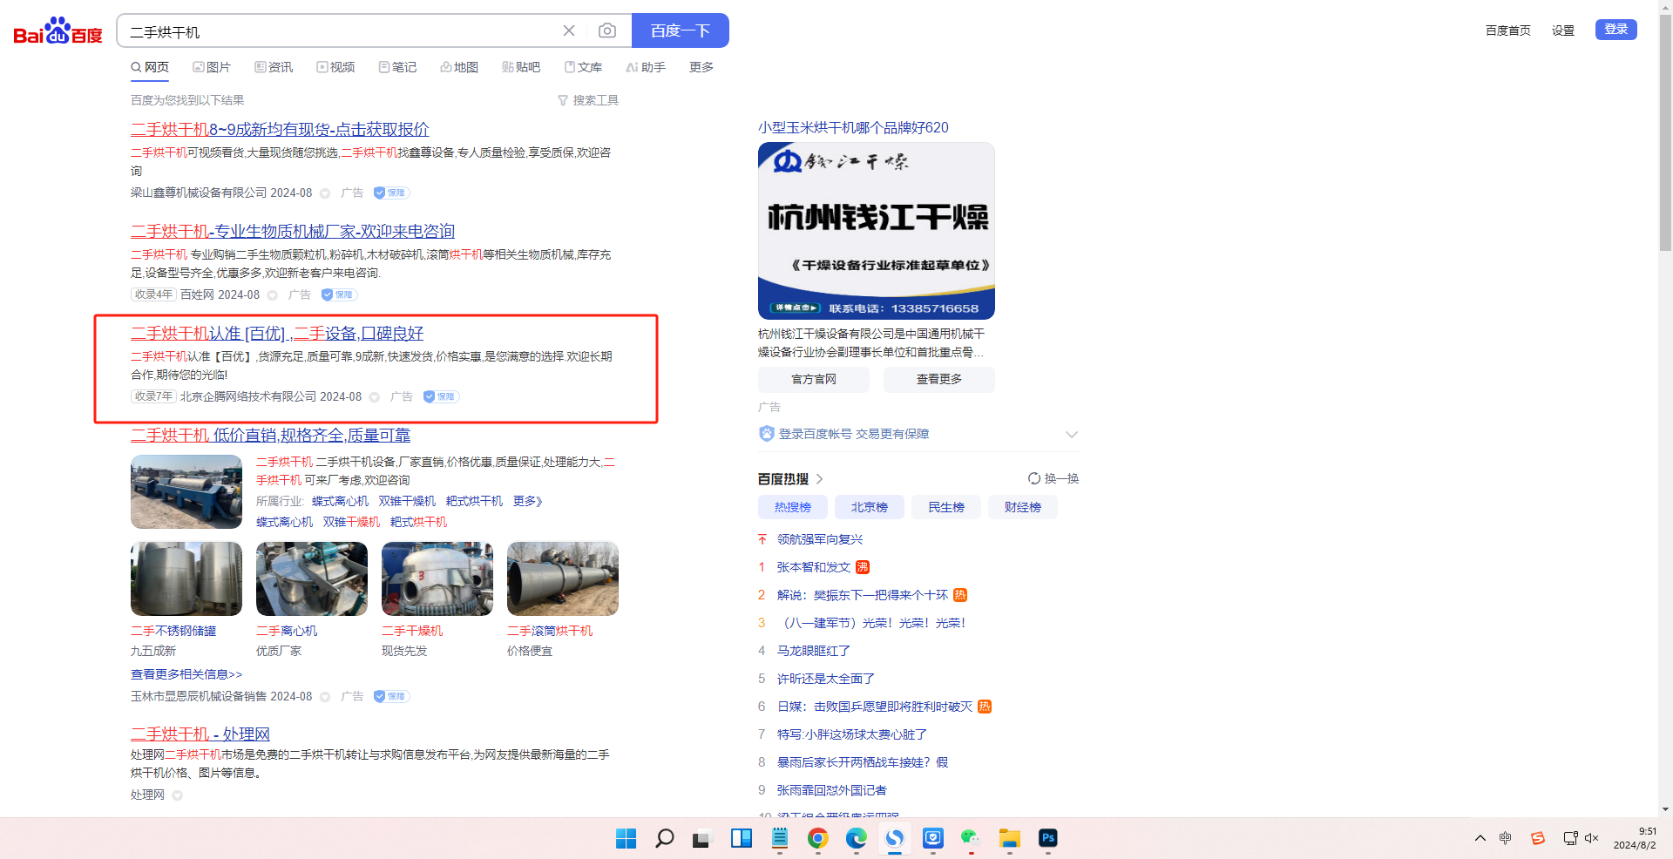This screenshot has height=859, width=1673.
Task: Open Sogou browser on the taskbar
Action: [895, 838]
